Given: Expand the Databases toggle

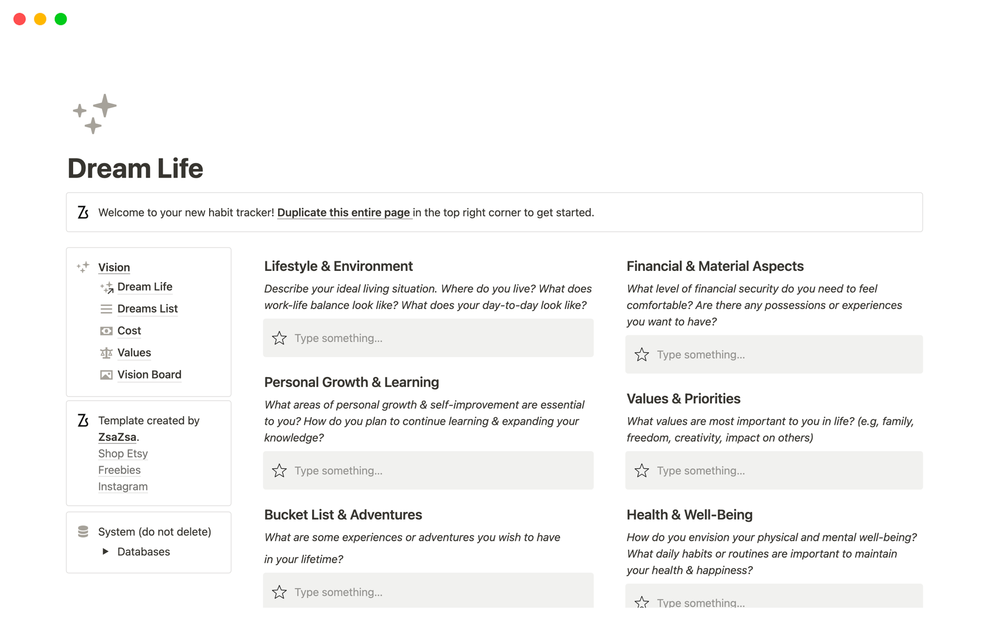Looking at the screenshot, I should tap(106, 552).
